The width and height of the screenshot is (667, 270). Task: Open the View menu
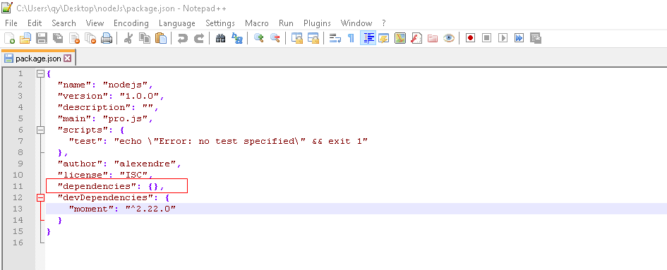(x=95, y=23)
